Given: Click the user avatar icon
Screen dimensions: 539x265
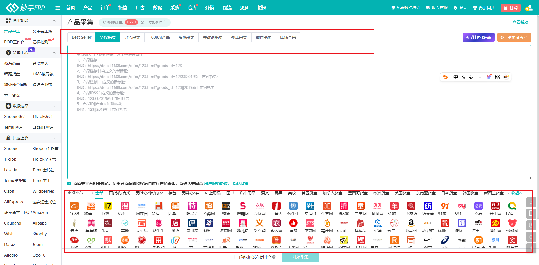Looking at the screenshot, I should pos(529,8).
